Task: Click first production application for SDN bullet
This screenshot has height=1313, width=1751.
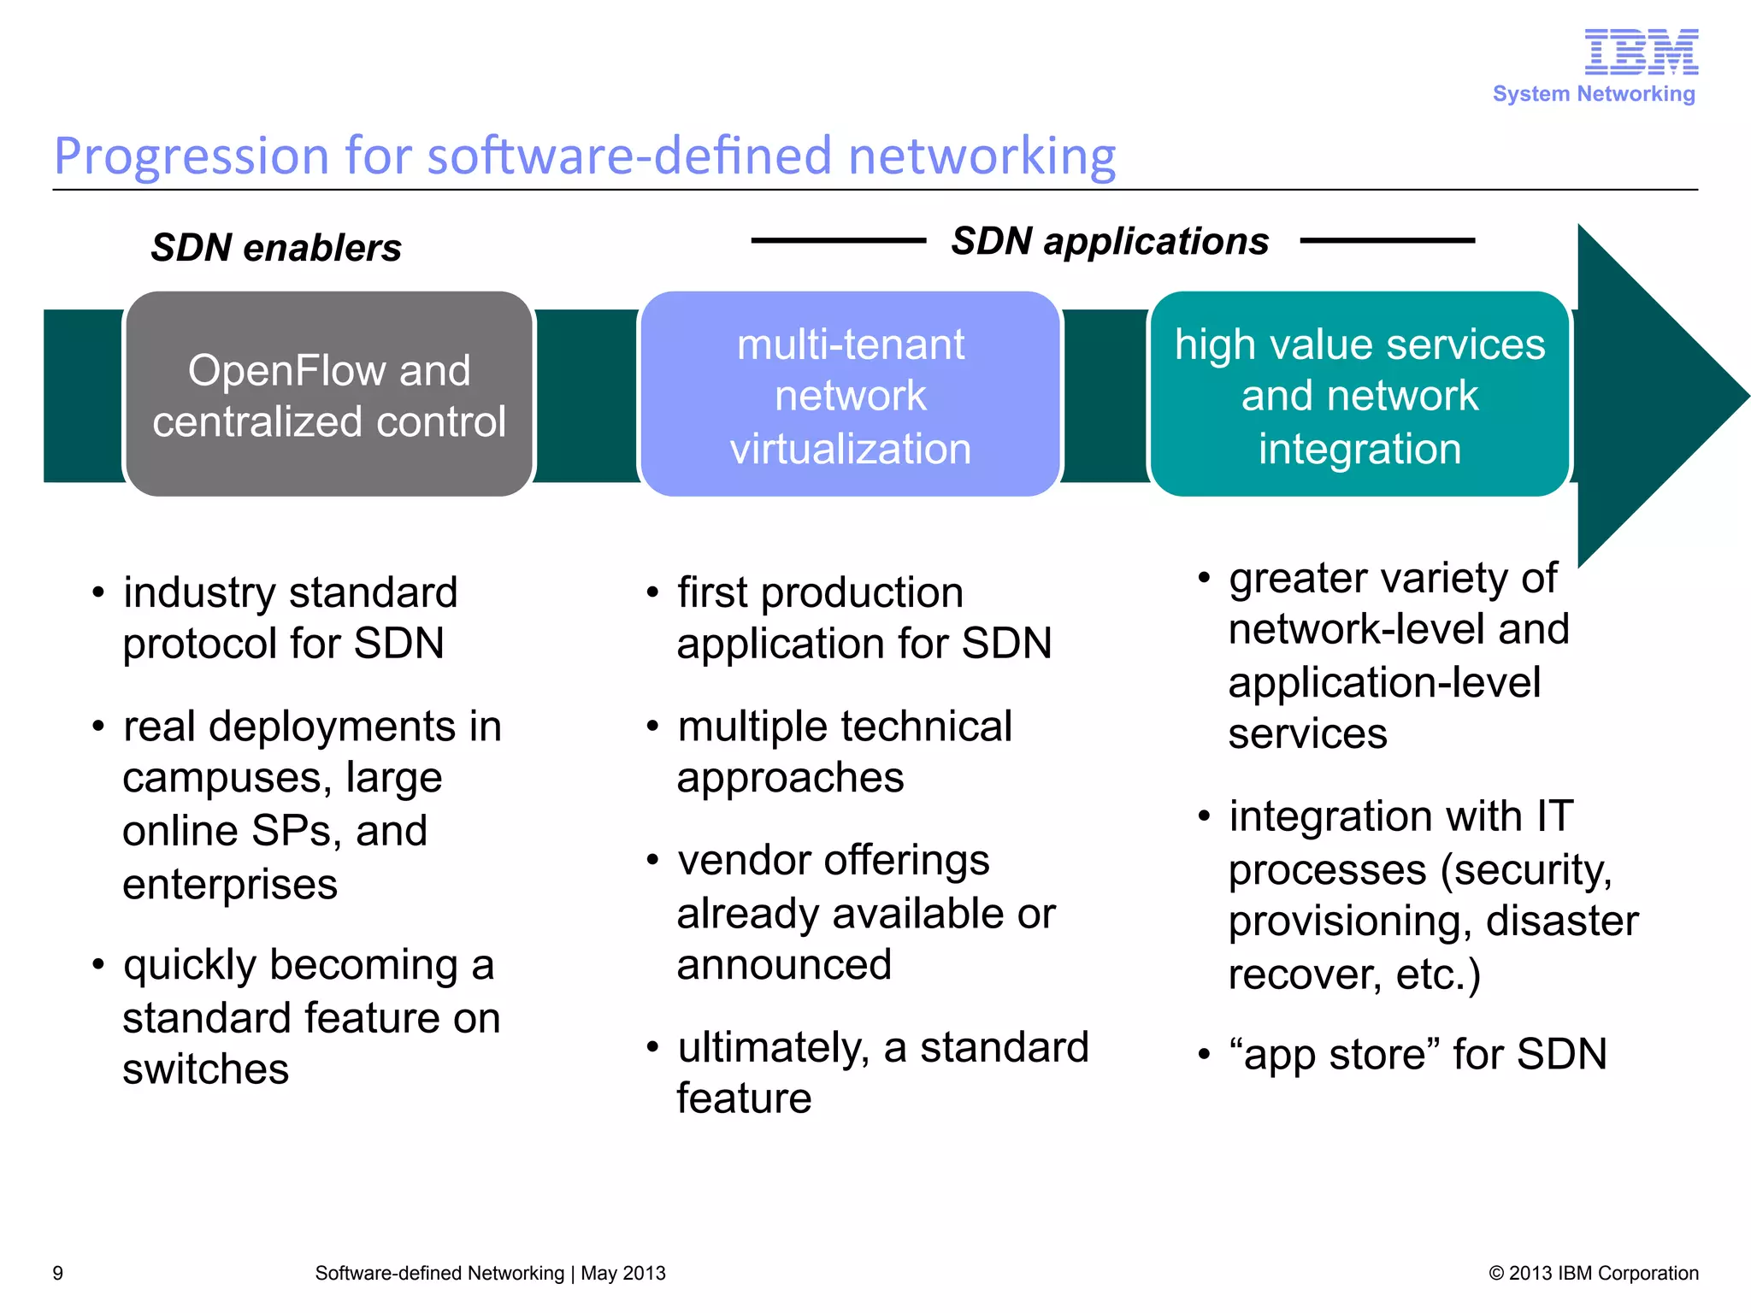Action: coord(864,617)
